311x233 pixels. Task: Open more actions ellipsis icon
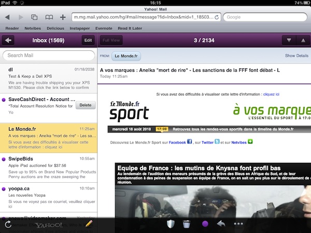click(x=238, y=224)
